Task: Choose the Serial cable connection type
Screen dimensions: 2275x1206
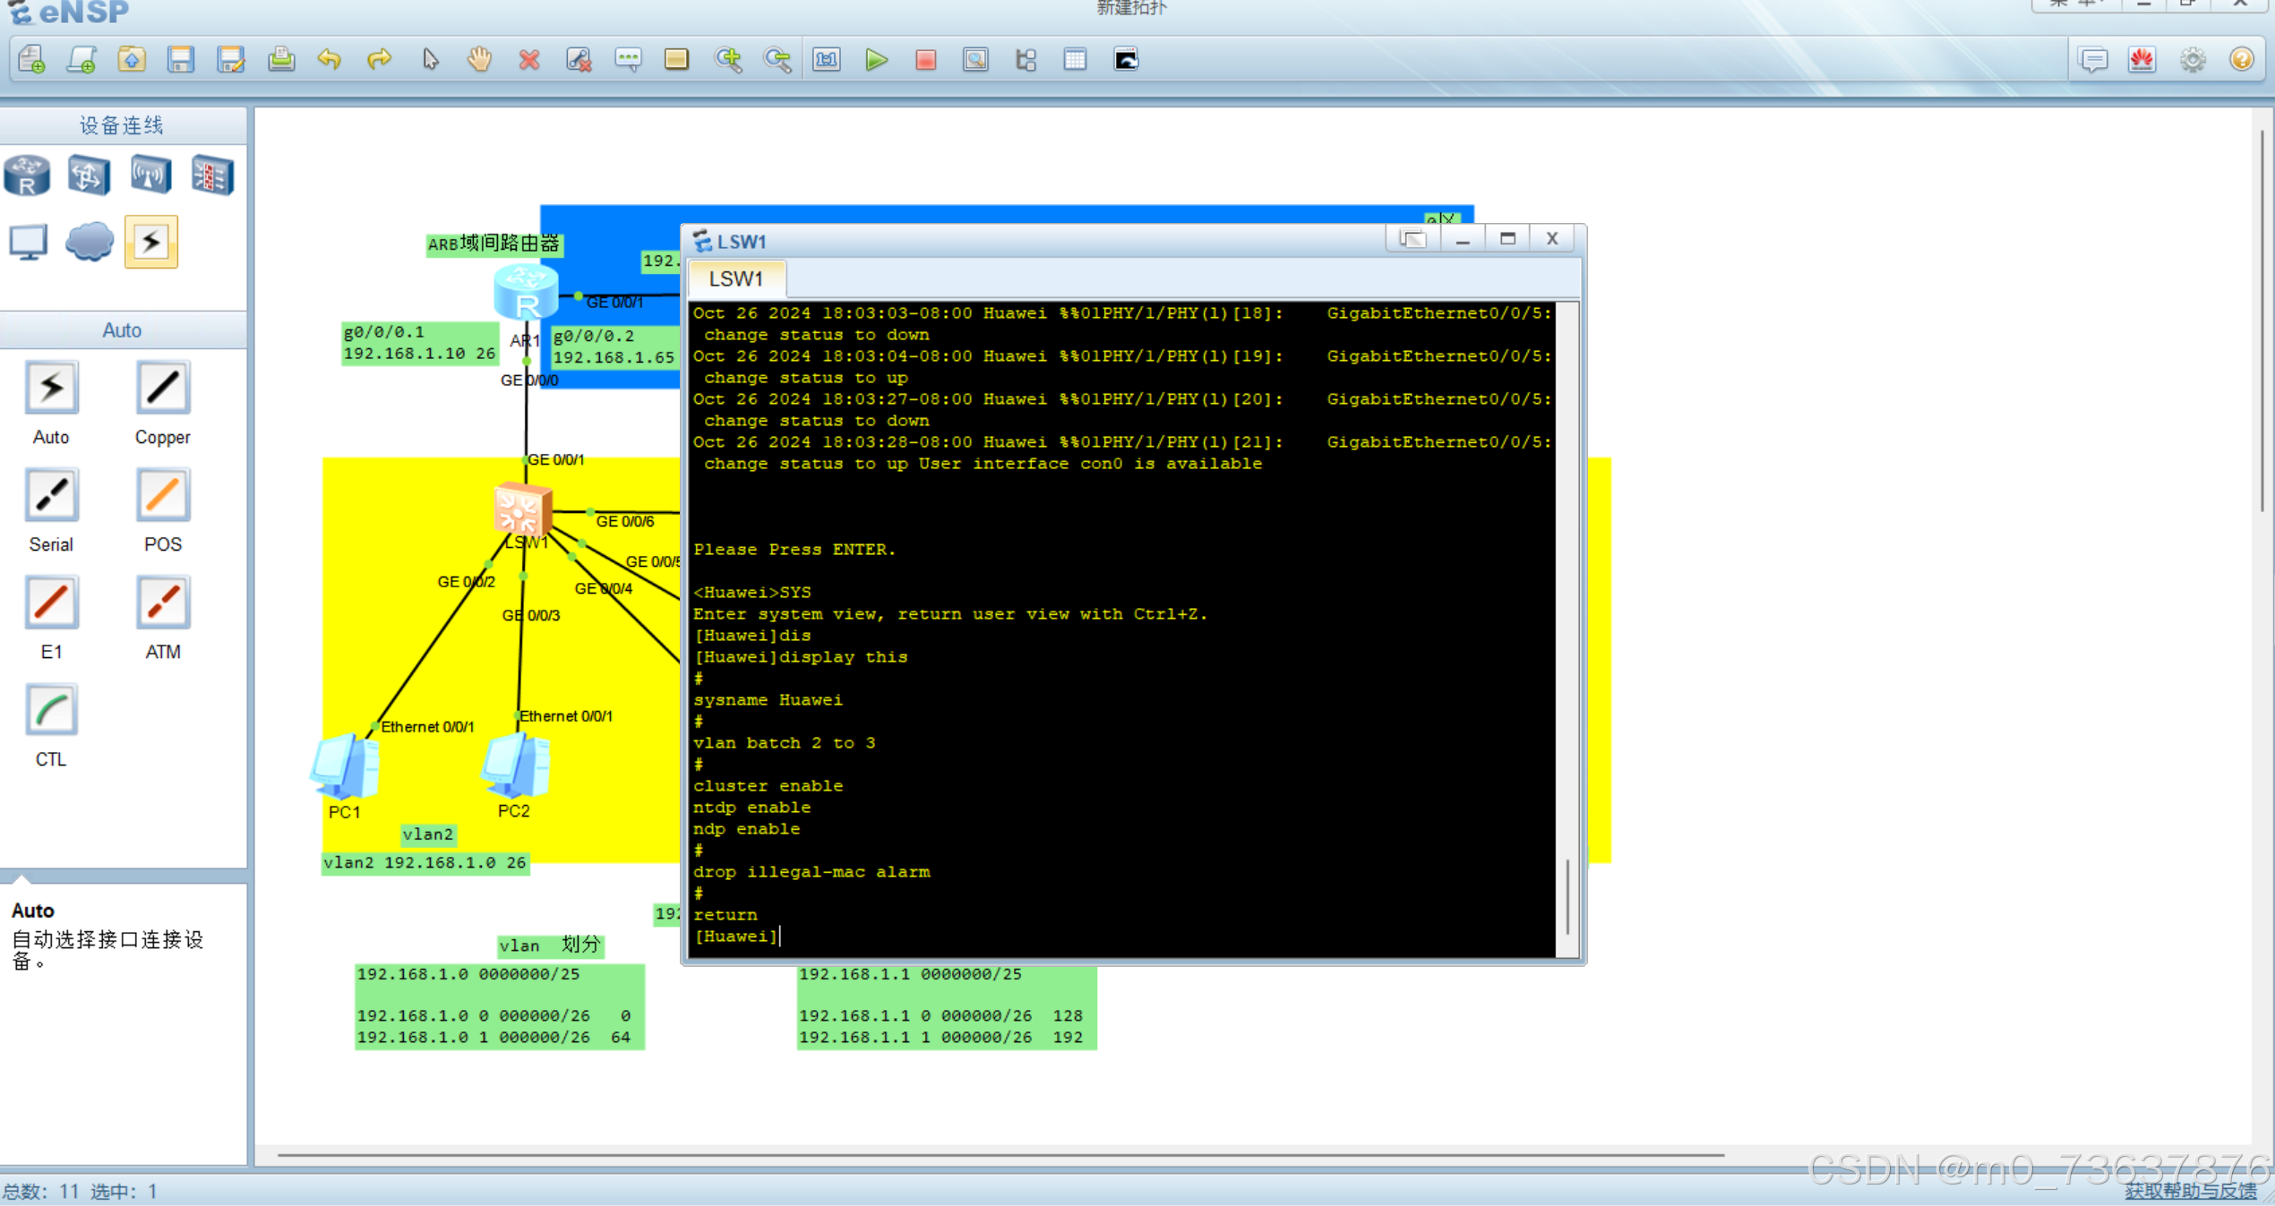Action: pos(51,496)
